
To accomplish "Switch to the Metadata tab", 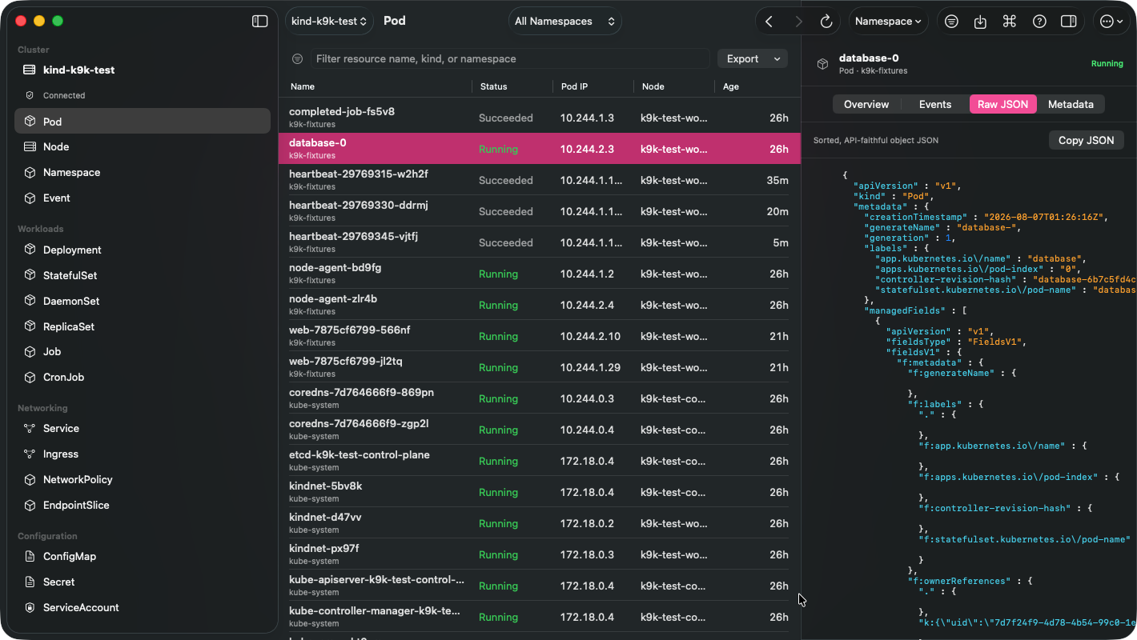I will point(1071,104).
